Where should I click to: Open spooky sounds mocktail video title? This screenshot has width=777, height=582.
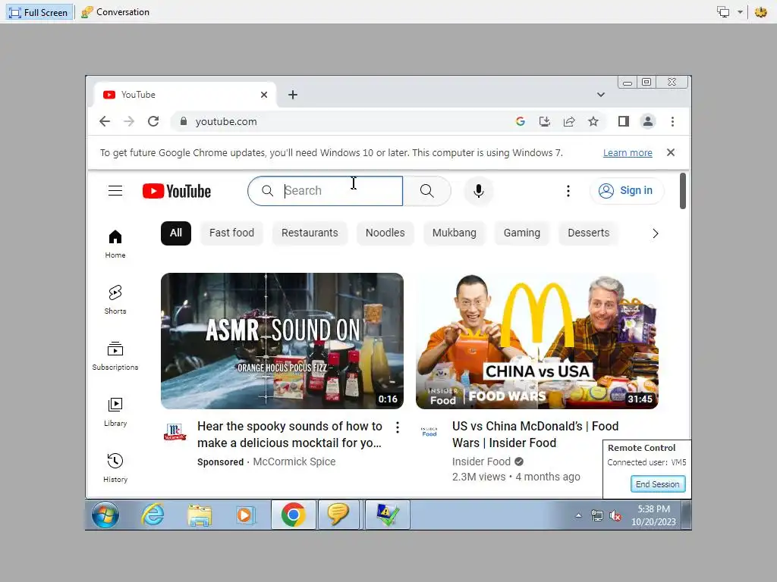290,434
